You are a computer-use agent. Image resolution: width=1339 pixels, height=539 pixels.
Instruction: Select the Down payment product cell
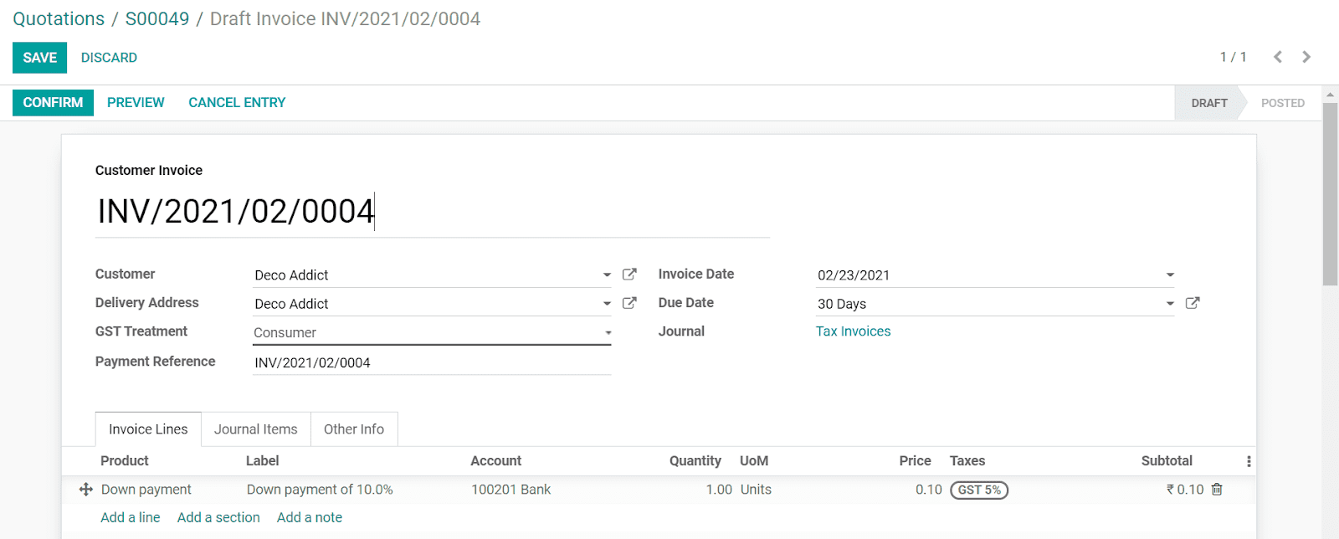click(x=146, y=490)
